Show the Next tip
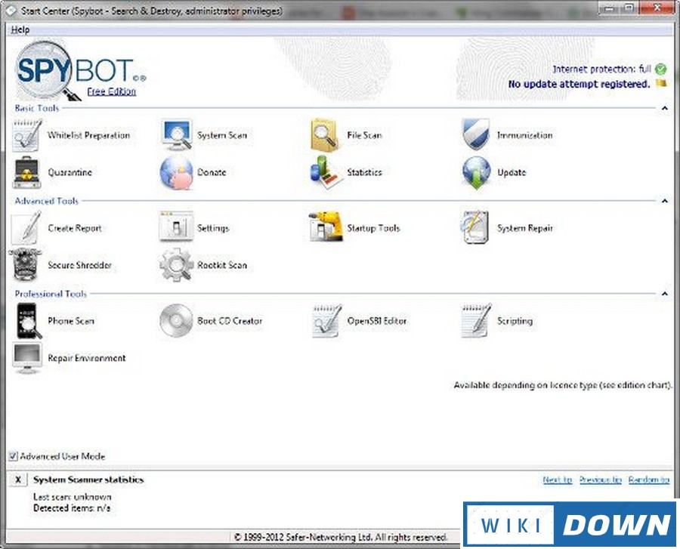 (558, 480)
